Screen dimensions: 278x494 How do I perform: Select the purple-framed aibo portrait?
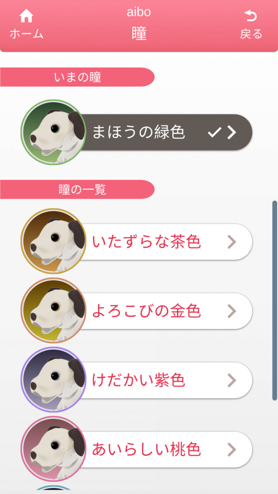tap(53, 379)
